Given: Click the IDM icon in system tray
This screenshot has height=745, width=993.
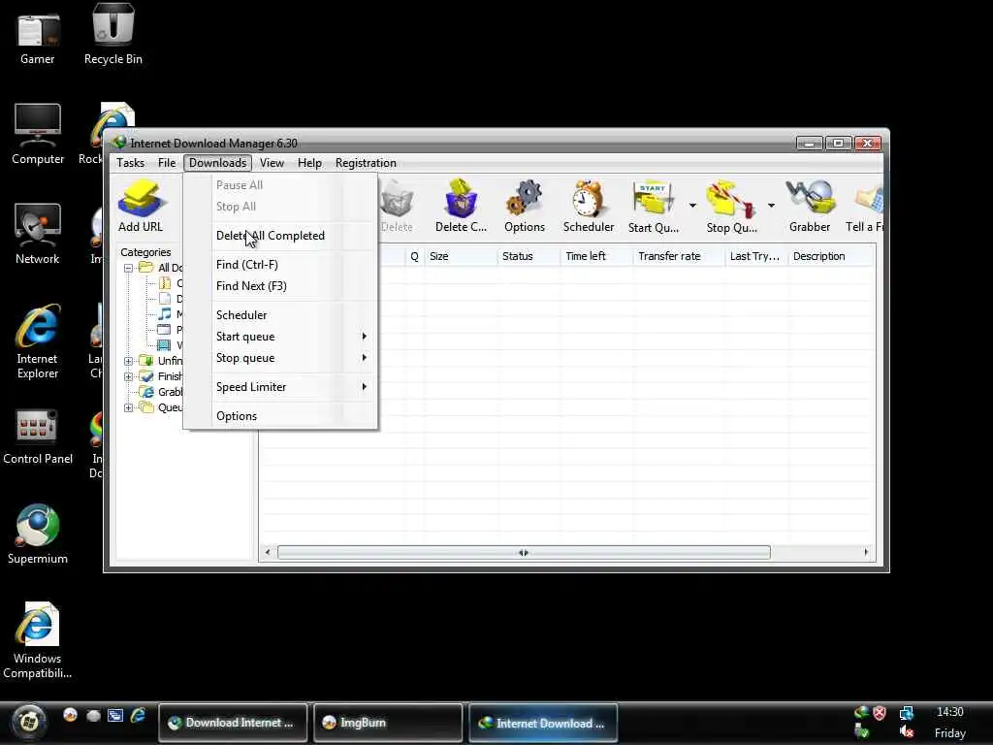Looking at the screenshot, I should tap(861, 713).
